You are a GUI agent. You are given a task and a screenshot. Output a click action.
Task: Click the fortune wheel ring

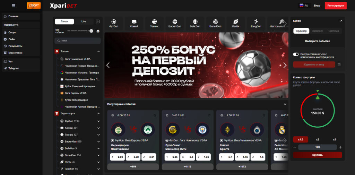pos(318,111)
